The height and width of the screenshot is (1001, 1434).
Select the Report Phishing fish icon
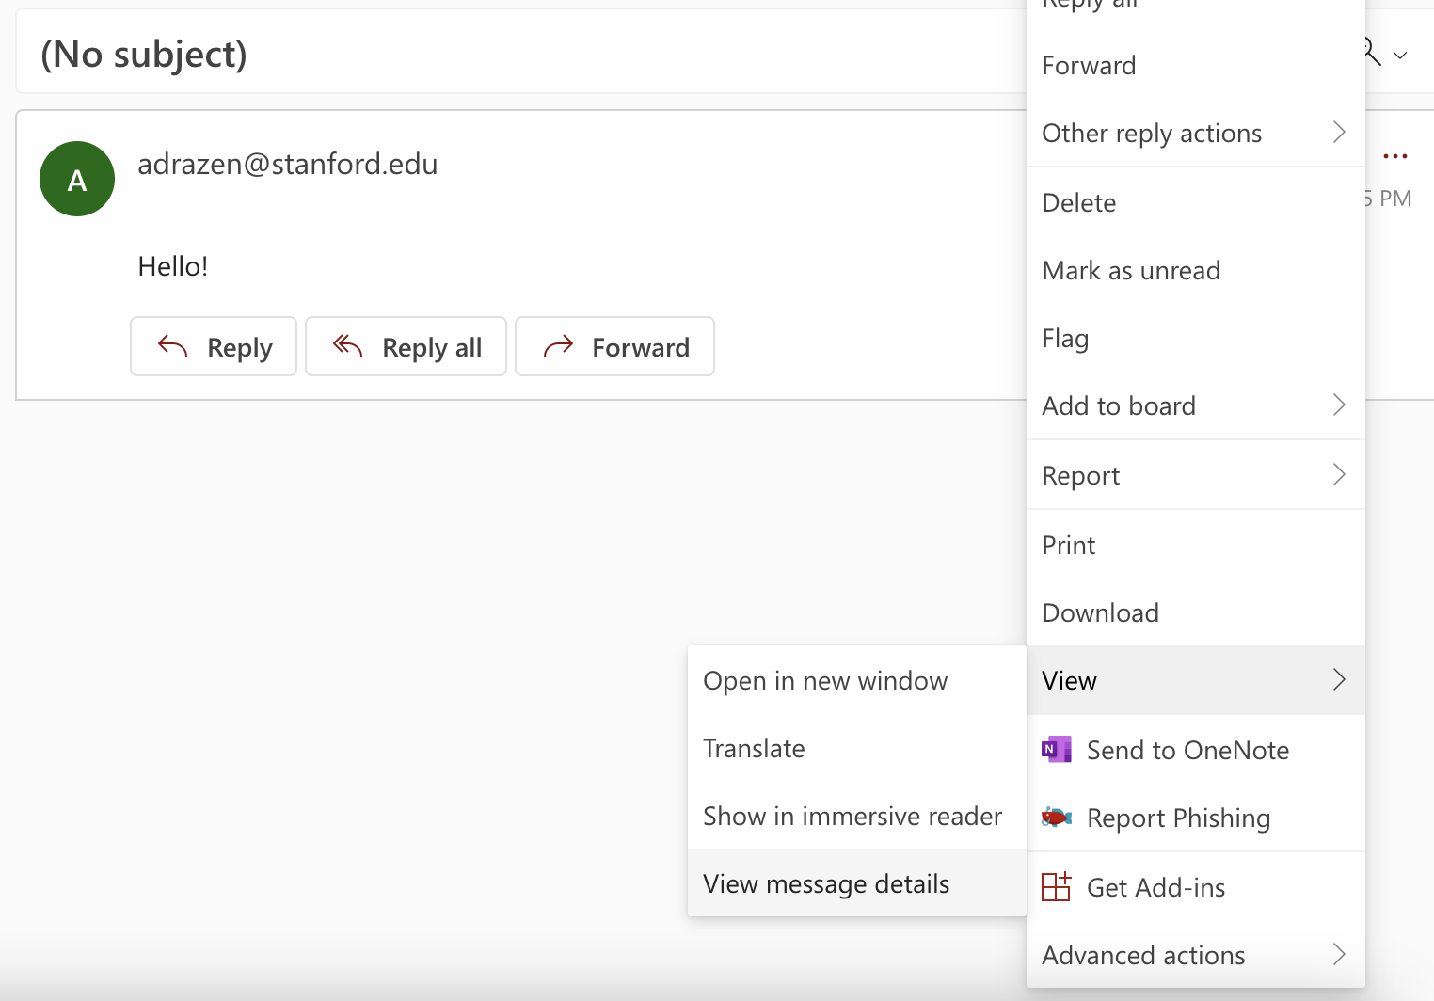(1057, 818)
